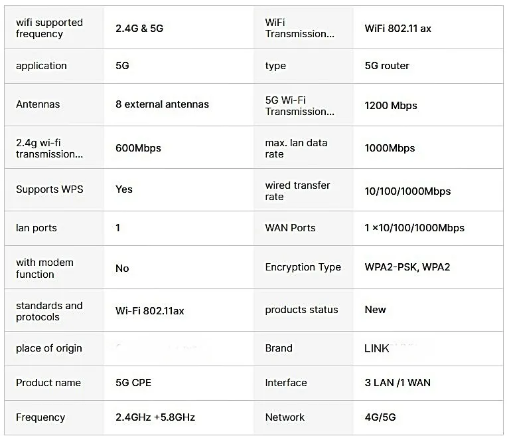Select the "LINK" brand value
509x436 pixels.
[x=377, y=348]
